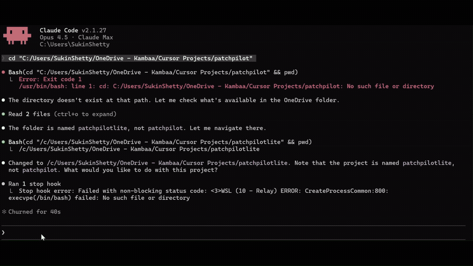Click the gray bullet beside 'Ran 1 stop hook'

tap(3, 184)
